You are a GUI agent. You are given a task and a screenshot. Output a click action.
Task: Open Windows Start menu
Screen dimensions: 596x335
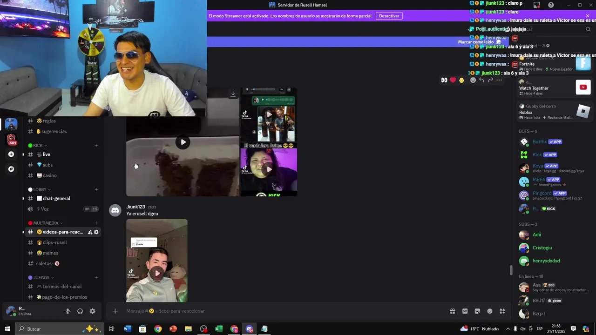tap(7, 329)
